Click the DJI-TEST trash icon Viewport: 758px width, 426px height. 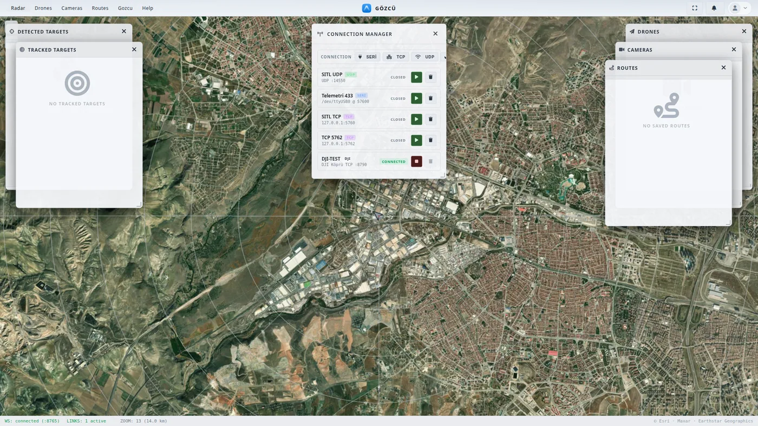pyautogui.click(x=430, y=161)
